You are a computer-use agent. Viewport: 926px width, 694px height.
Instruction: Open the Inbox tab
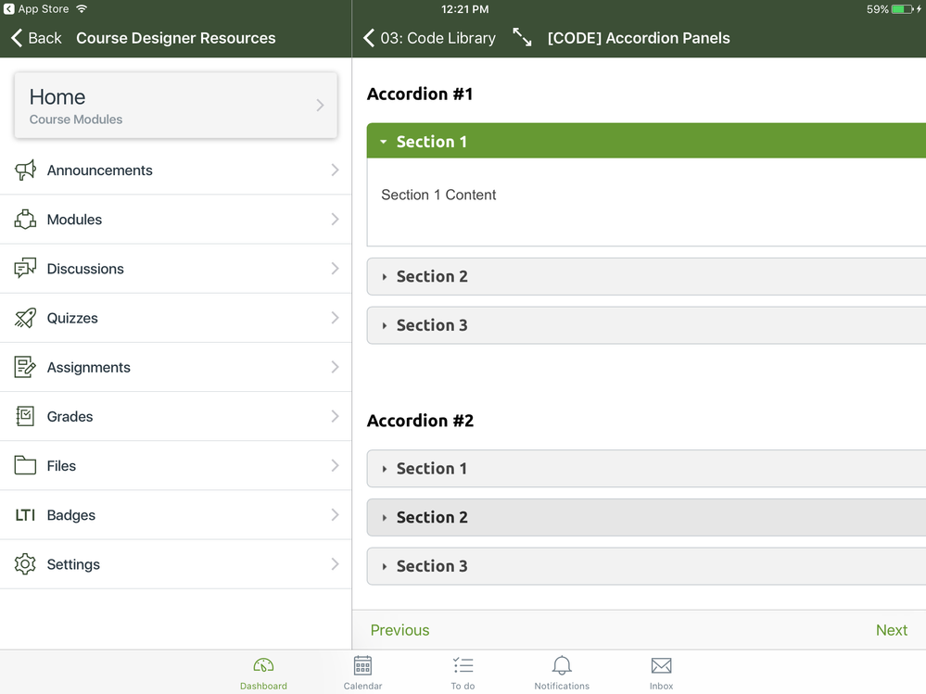tap(661, 673)
